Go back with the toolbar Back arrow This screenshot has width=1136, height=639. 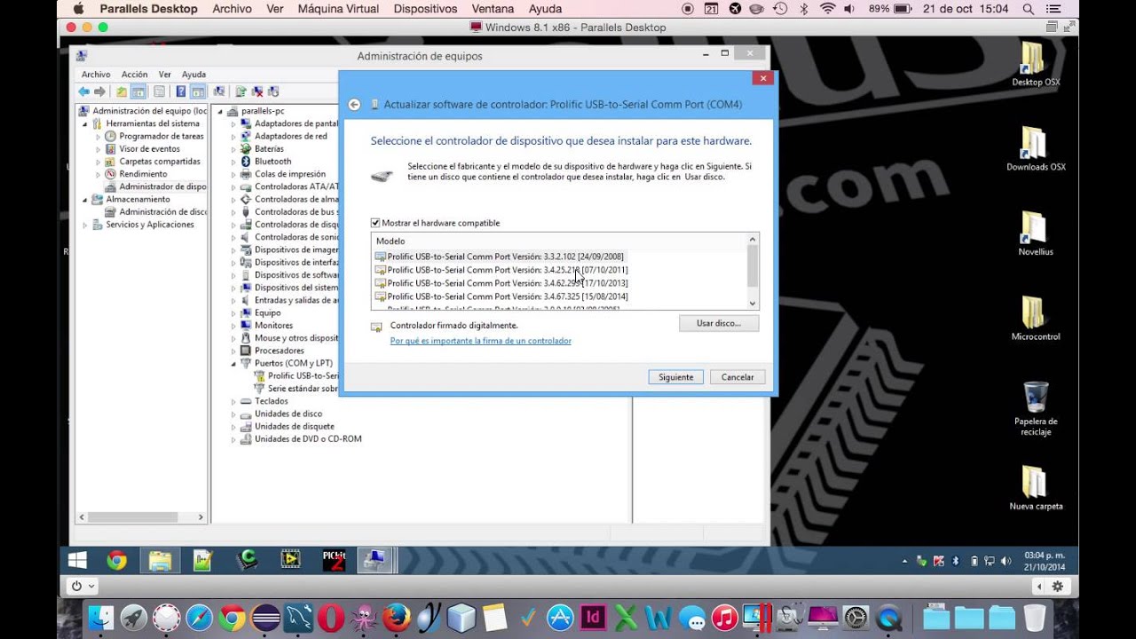coord(83,91)
